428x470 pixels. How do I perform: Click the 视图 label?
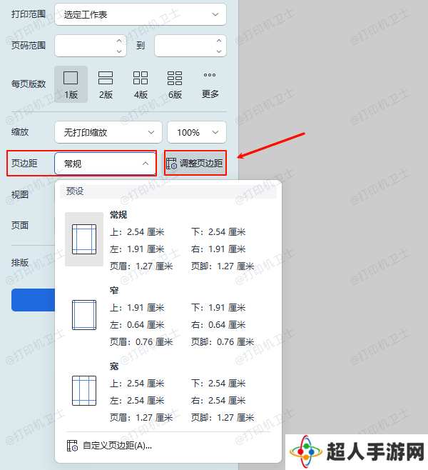pyautogui.click(x=20, y=194)
